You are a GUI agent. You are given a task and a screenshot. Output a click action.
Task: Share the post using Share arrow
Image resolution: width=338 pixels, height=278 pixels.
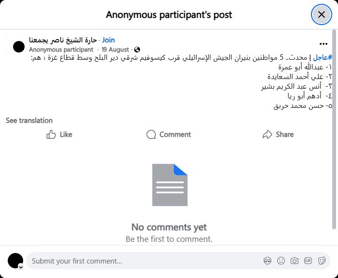[278, 134]
